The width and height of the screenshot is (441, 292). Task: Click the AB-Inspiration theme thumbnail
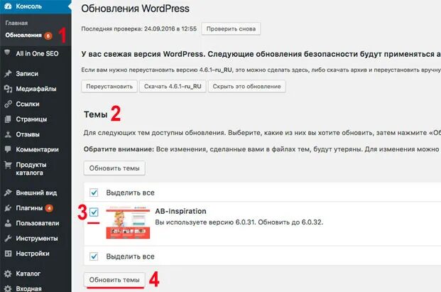coord(128,222)
